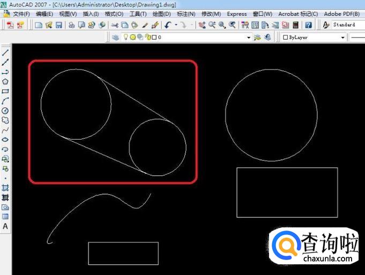Activate Pan realtime tool
This screenshot has width=365, height=275.
click(x=202, y=25)
